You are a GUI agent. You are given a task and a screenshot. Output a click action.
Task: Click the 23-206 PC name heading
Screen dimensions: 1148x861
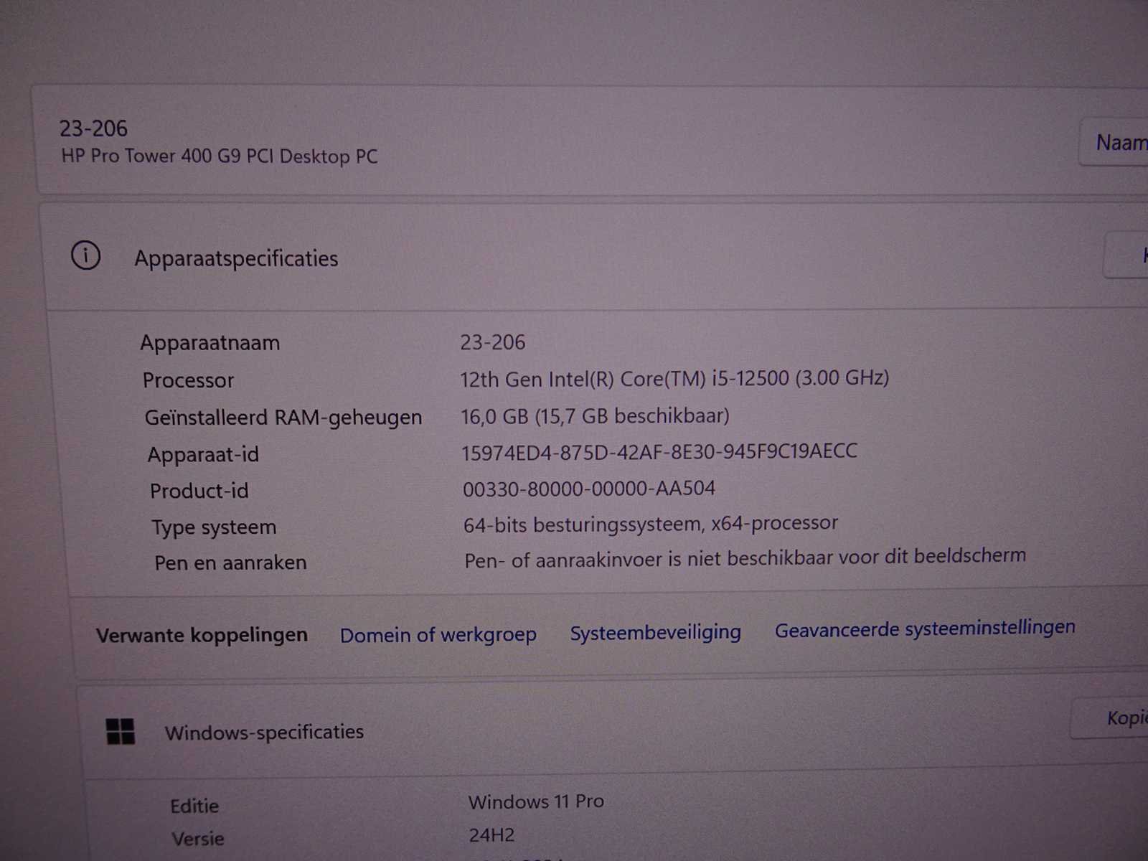[93, 128]
